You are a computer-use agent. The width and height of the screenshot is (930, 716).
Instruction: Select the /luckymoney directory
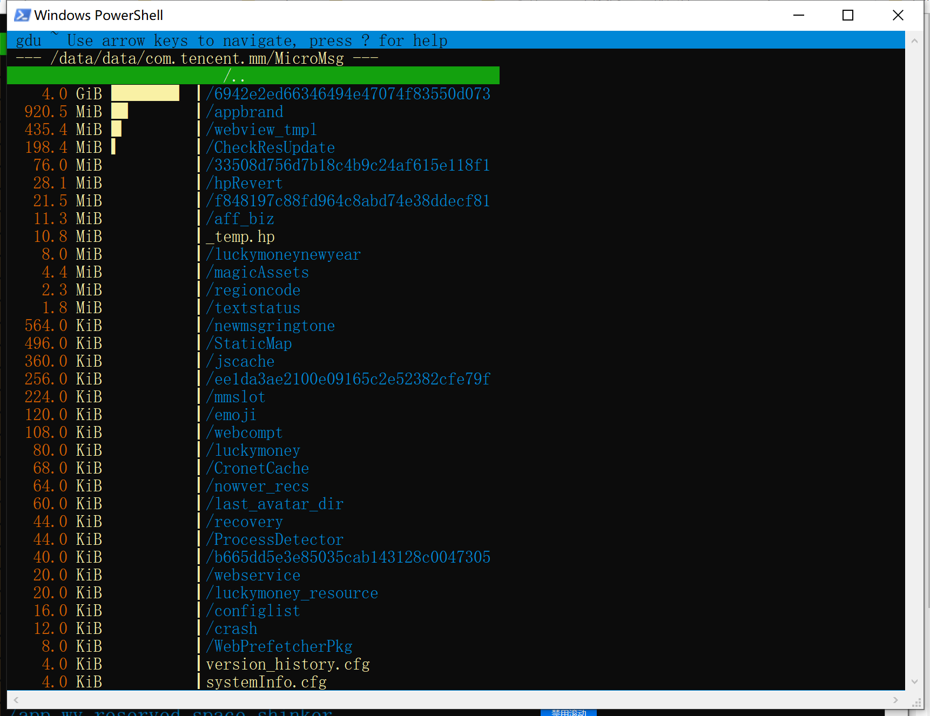tap(253, 450)
